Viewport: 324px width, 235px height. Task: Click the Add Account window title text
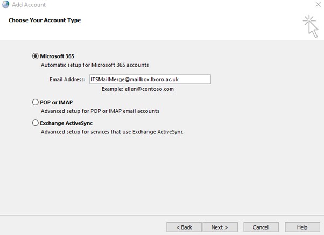click(29, 5)
